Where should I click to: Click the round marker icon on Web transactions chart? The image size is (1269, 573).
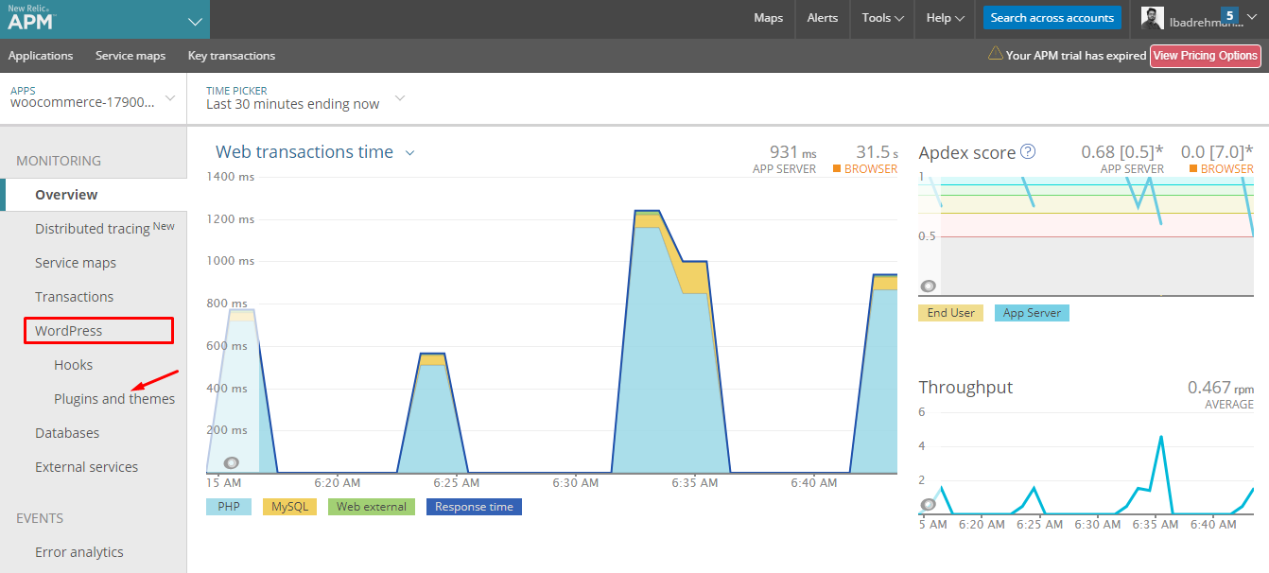(232, 462)
